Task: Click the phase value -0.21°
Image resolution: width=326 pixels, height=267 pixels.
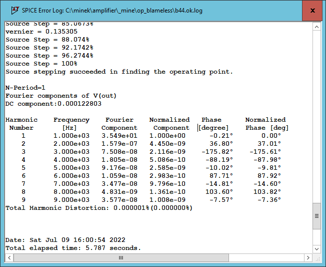Action: tap(221, 136)
